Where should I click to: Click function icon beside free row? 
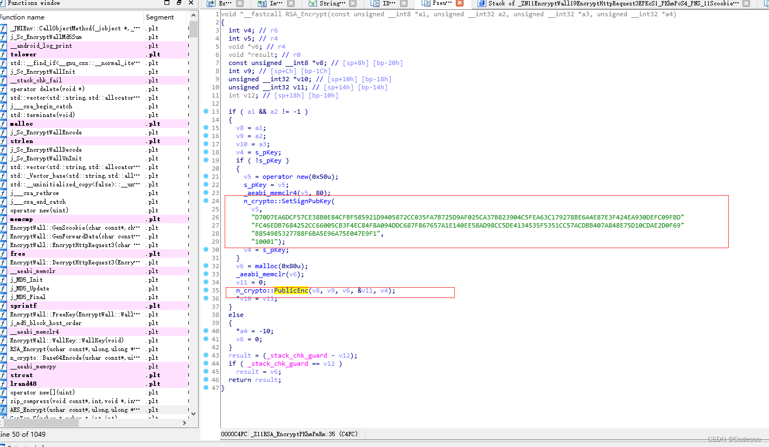[x=3, y=254]
